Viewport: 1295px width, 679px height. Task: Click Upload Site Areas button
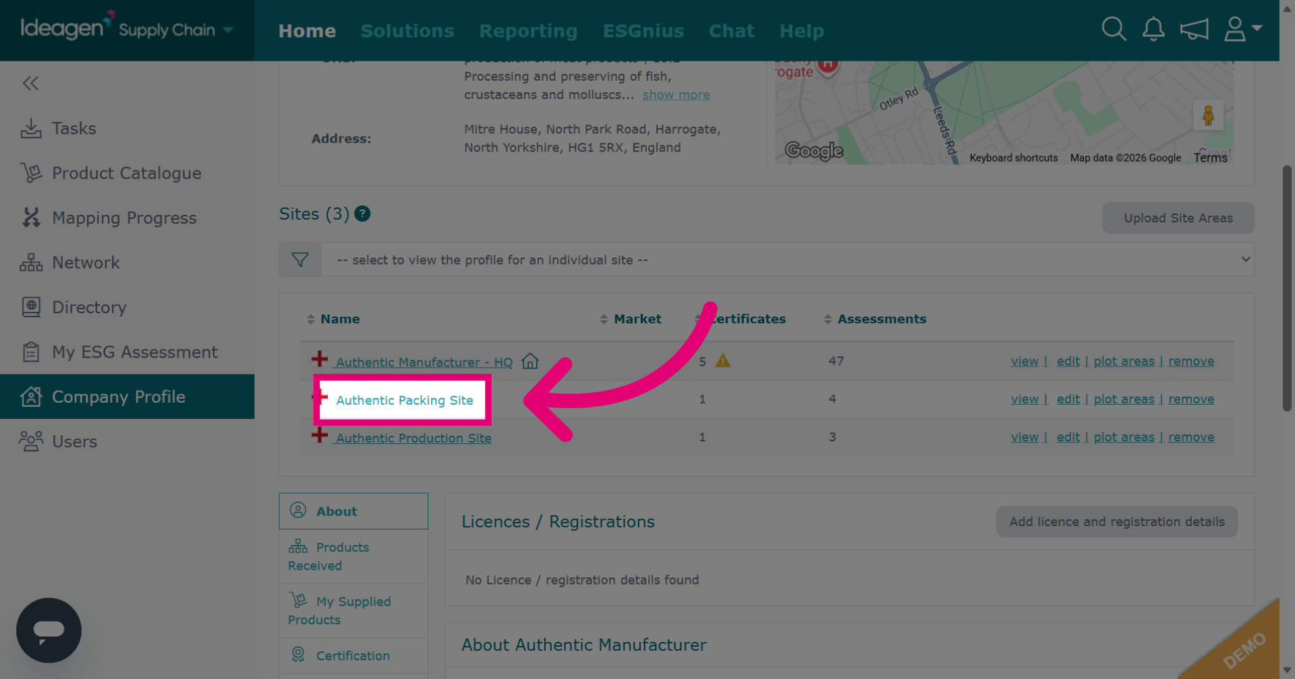[x=1178, y=218]
